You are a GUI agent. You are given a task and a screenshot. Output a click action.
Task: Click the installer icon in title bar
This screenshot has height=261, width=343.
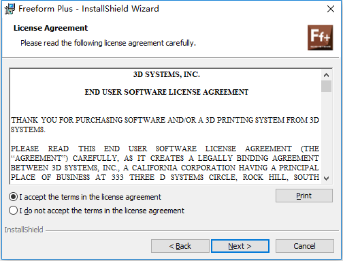pyautogui.click(x=10, y=9)
